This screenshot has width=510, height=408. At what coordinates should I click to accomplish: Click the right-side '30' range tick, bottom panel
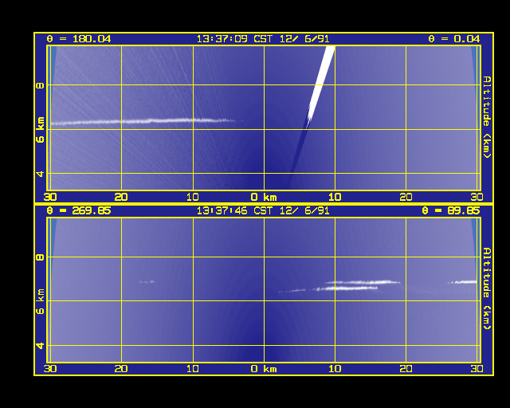pos(477,369)
